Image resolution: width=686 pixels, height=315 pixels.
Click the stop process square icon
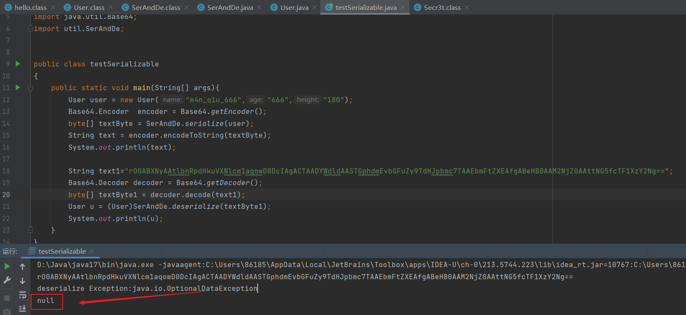coord(7,298)
